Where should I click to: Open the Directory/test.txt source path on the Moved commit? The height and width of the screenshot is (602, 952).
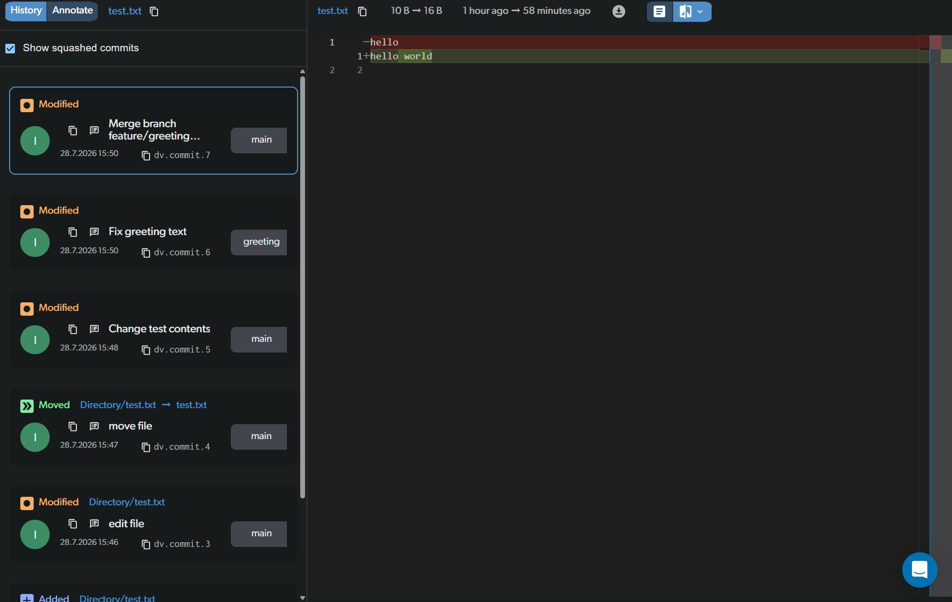[x=118, y=405]
